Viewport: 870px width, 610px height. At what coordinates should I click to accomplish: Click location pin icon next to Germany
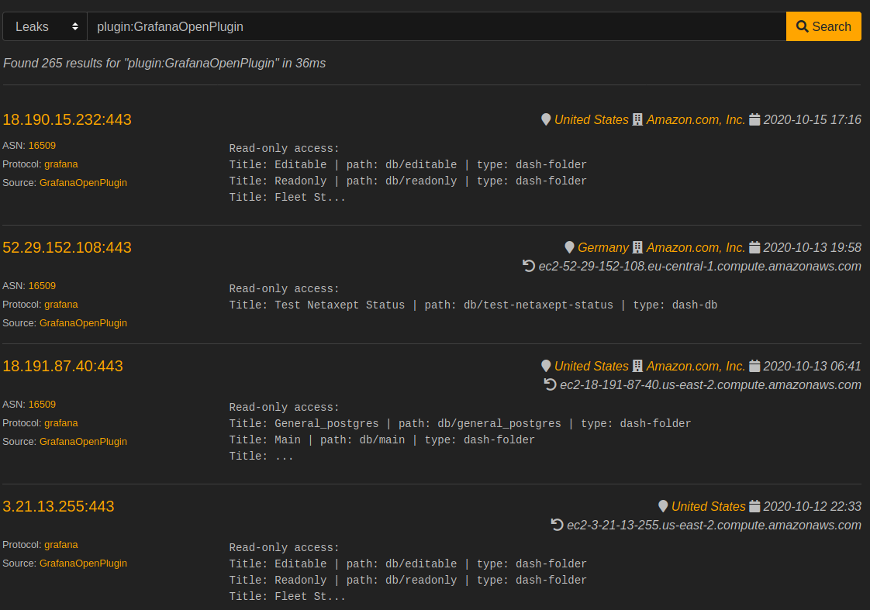(569, 248)
